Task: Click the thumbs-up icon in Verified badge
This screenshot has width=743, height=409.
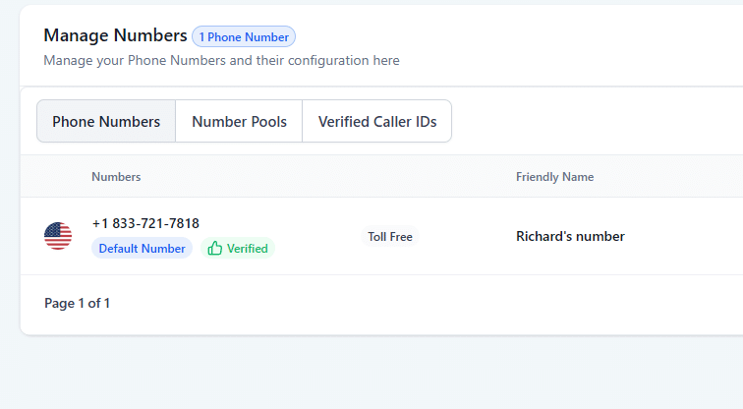Action: click(x=215, y=249)
